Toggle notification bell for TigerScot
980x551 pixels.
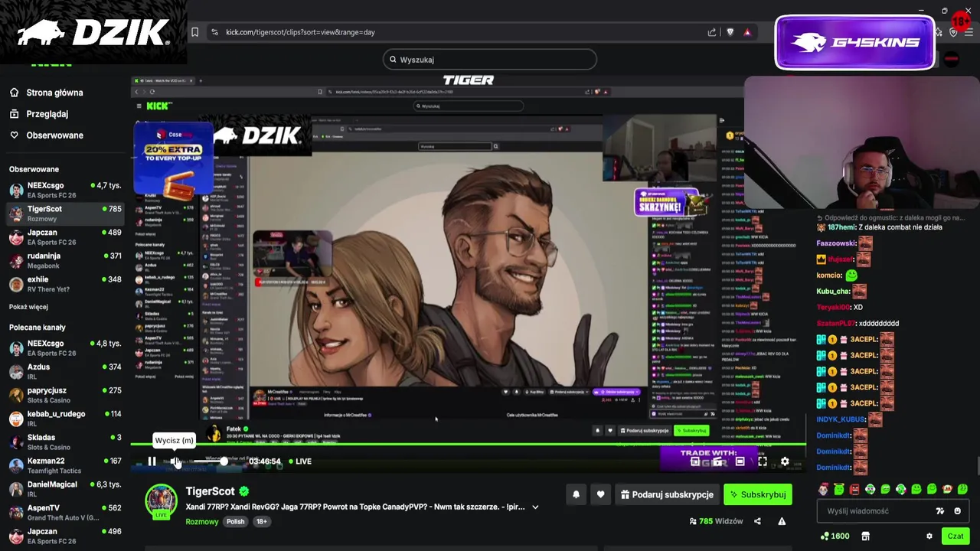click(577, 494)
